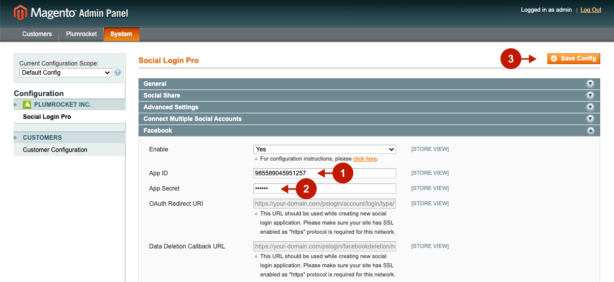Click the OAuth Redirect URI field
This screenshot has height=282, width=614.
(x=325, y=204)
